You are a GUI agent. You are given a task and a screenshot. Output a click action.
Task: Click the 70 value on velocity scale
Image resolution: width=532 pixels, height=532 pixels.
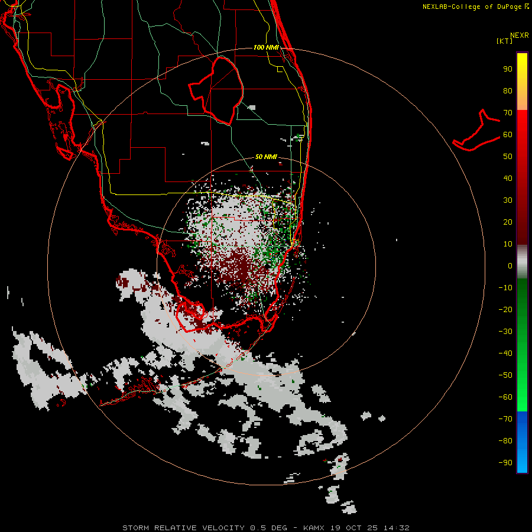coord(508,113)
